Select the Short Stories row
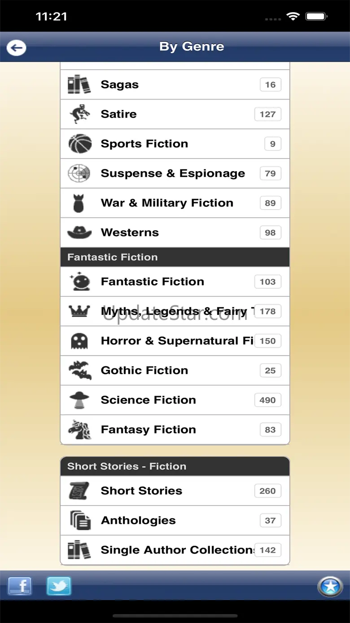Screen dimensions: 350x623 point(175,491)
